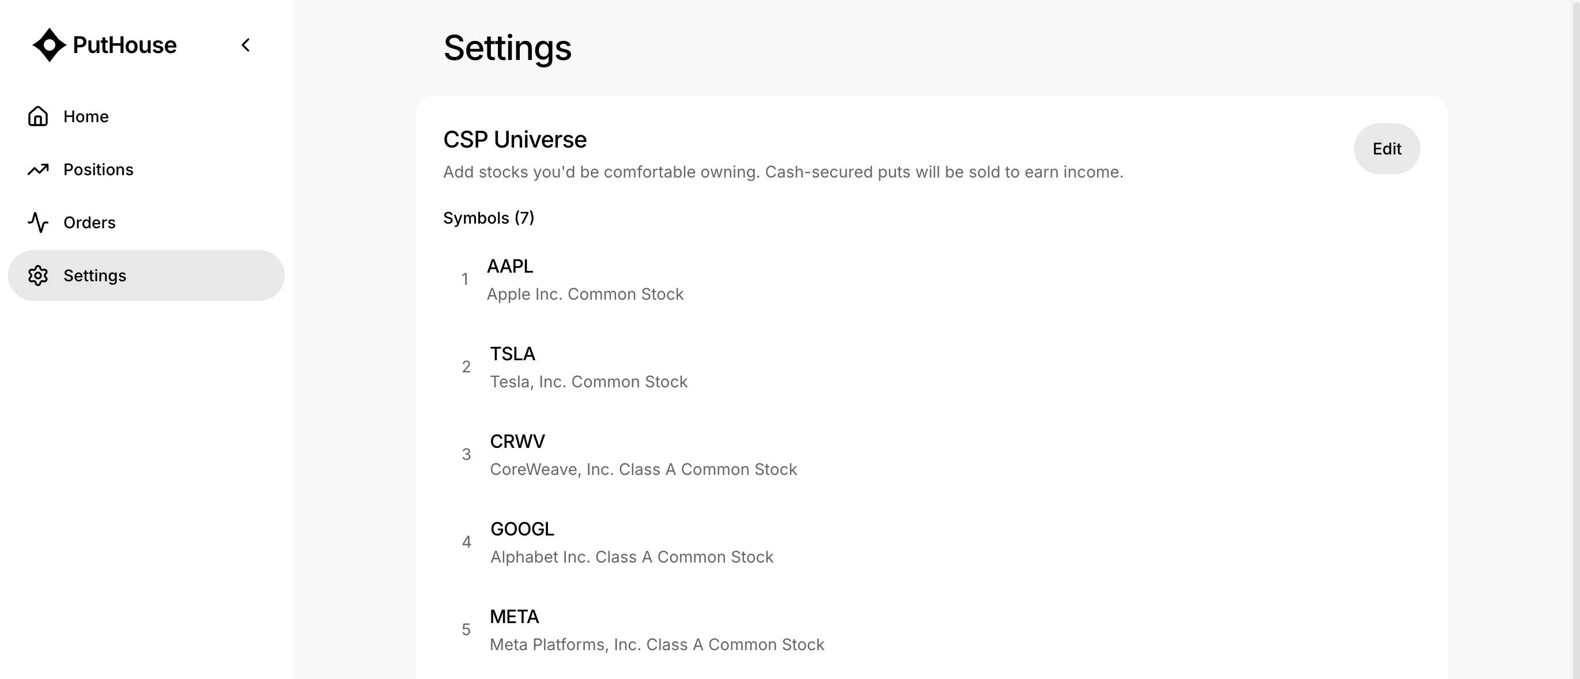This screenshot has height=679, width=1580.
Task: Click the page scrollbar on right edge
Action: point(1576,339)
